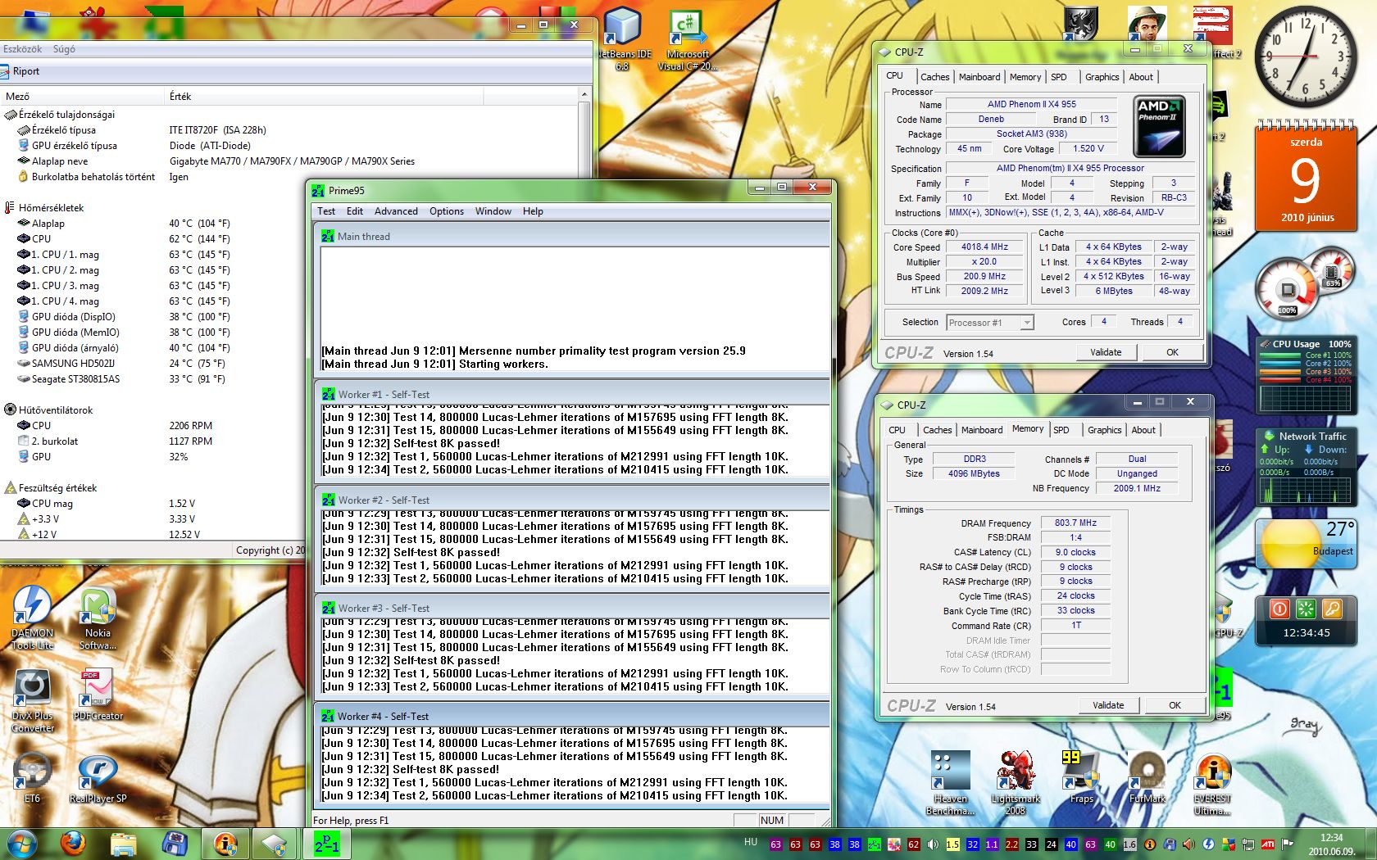Click the network connection tray icon
The image size is (1377, 860).
point(1247,844)
